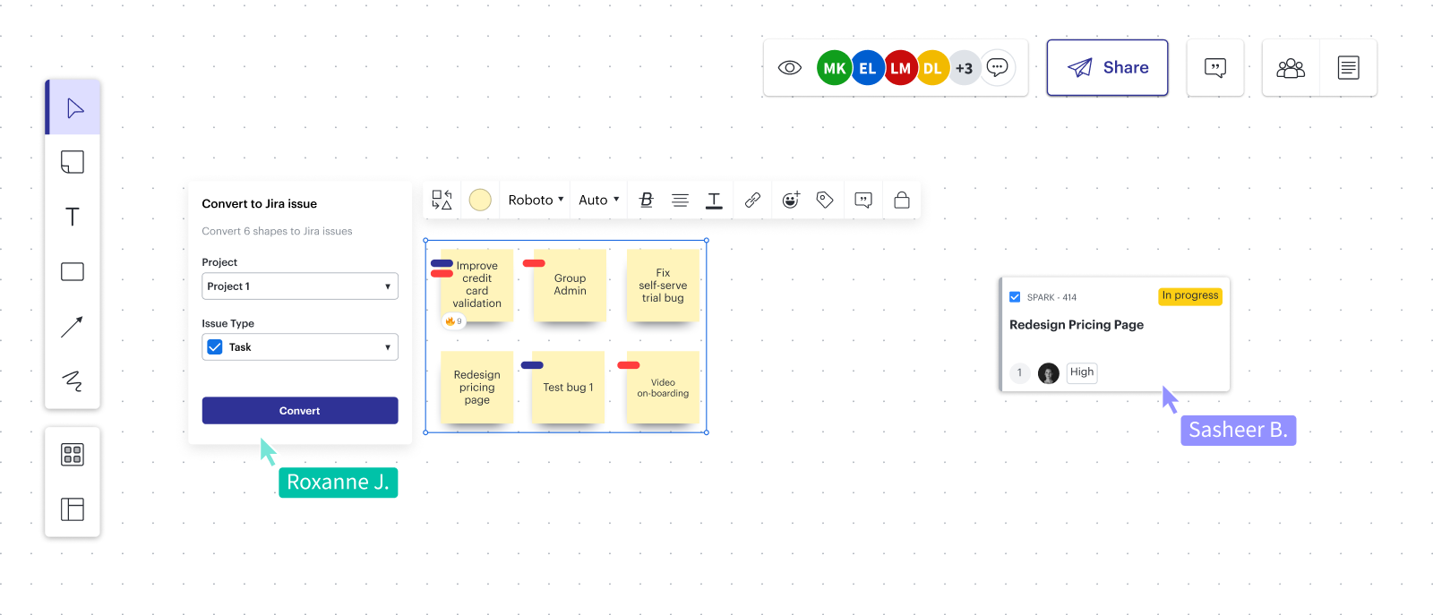Open text alignment options

pyautogui.click(x=681, y=200)
